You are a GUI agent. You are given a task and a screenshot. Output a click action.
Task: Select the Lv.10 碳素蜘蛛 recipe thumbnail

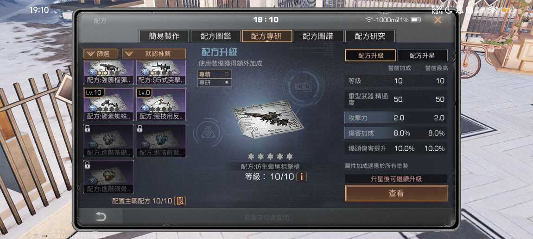coord(108,105)
